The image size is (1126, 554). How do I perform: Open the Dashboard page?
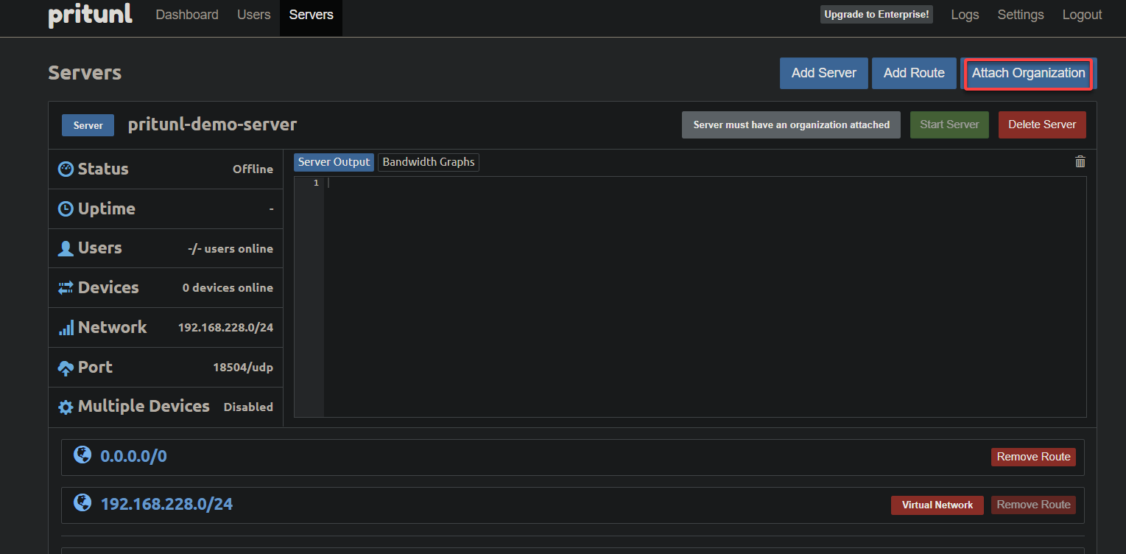pyautogui.click(x=187, y=15)
